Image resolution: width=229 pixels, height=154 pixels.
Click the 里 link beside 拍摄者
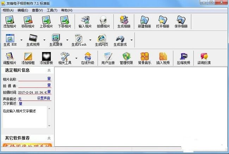[49, 85]
